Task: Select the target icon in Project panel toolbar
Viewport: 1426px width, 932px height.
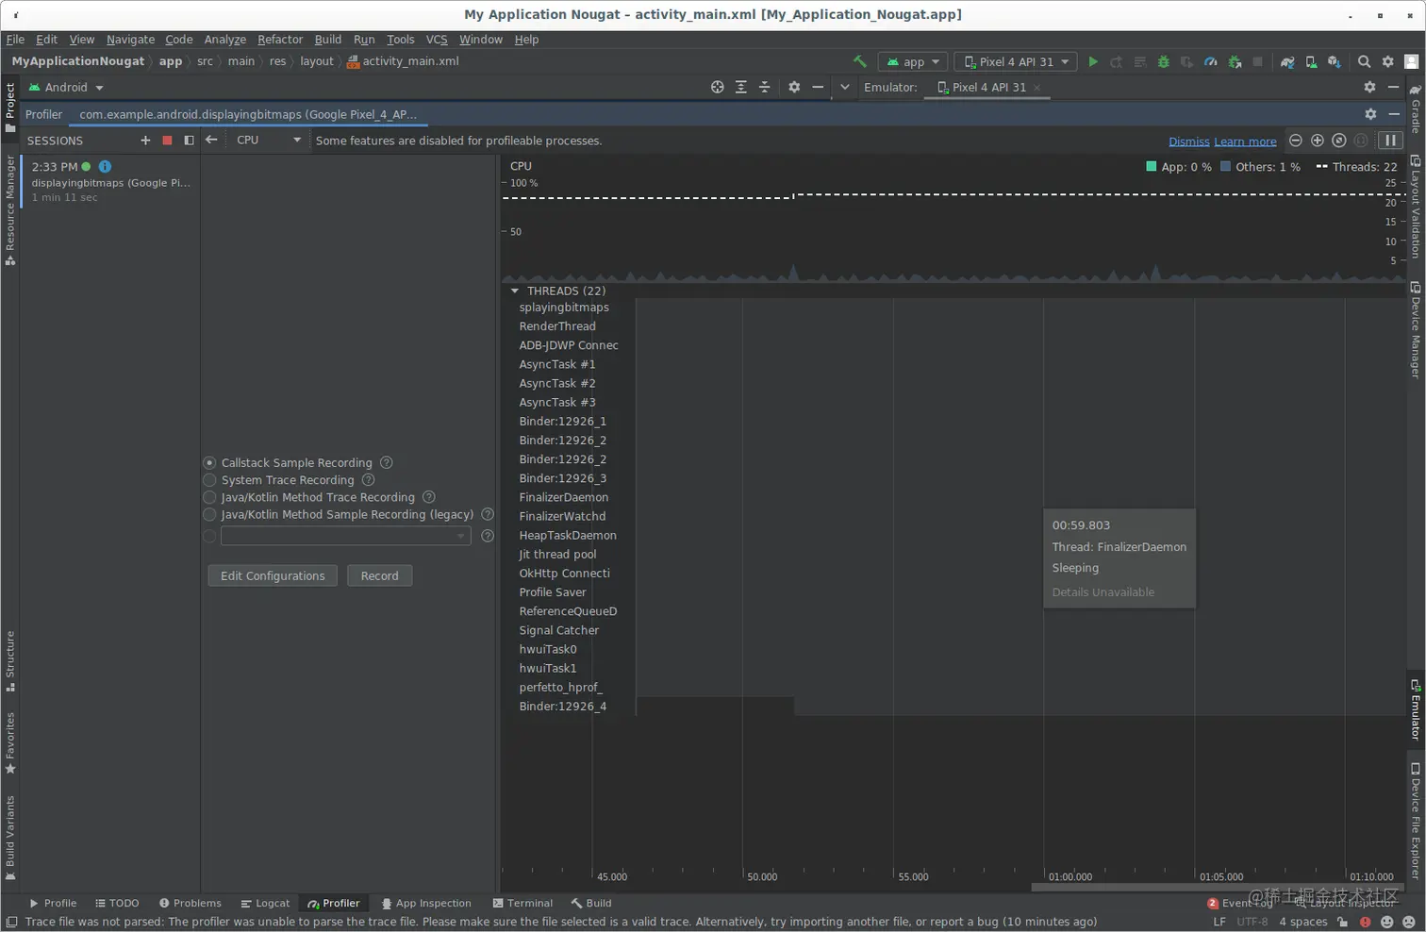Action: pos(718,87)
